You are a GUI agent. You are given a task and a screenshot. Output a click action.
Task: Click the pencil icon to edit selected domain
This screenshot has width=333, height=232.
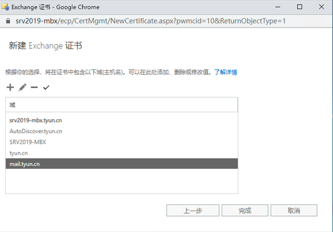point(22,87)
